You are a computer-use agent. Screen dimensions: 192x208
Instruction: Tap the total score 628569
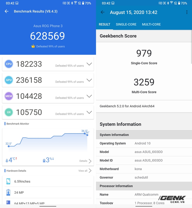coord(47,36)
